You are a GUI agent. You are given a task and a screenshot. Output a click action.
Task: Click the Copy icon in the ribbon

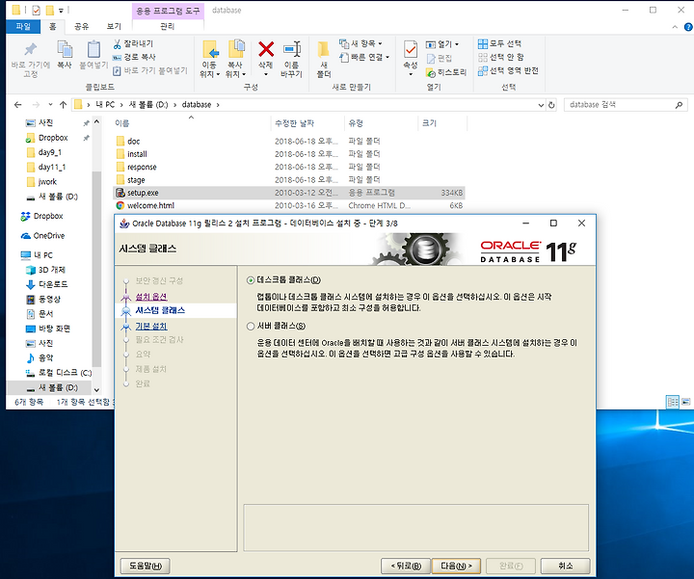click(65, 49)
